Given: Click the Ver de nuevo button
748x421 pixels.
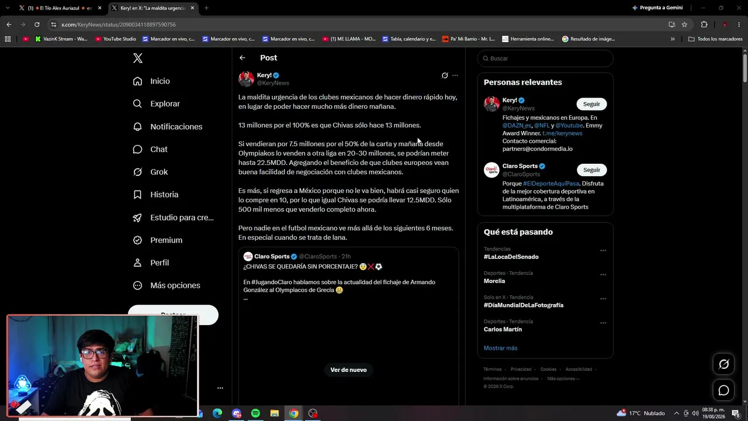Looking at the screenshot, I should pos(348,370).
